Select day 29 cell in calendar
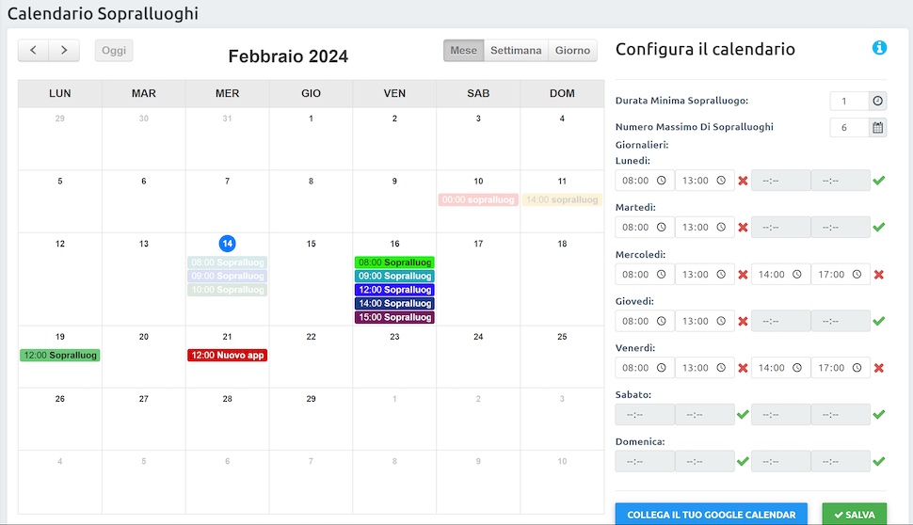This screenshot has height=525, width=913. coord(311,419)
